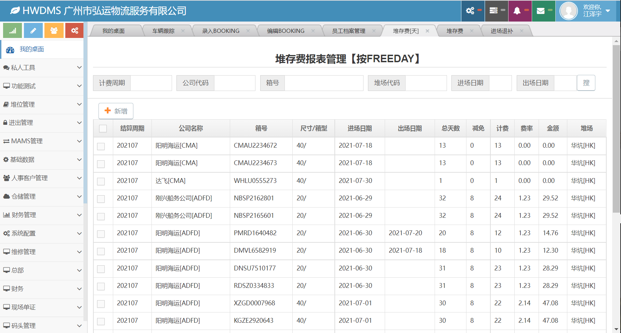
Task: Open the header gears settings icon
Action: point(470,11)
